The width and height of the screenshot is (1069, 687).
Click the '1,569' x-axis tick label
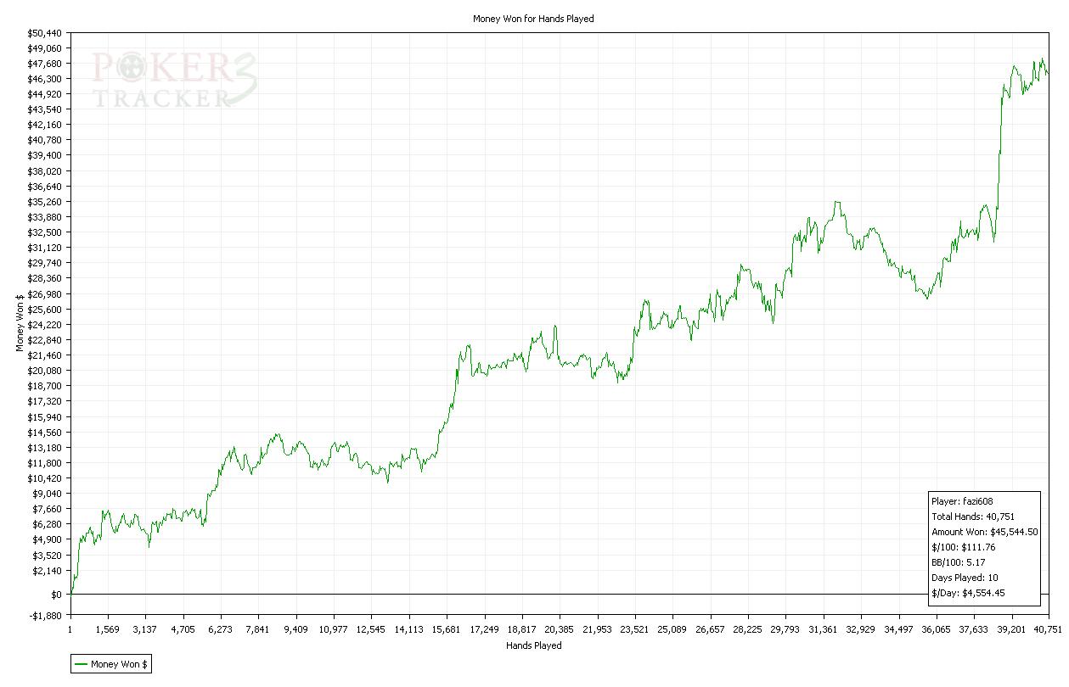click(x=108, y=630)
